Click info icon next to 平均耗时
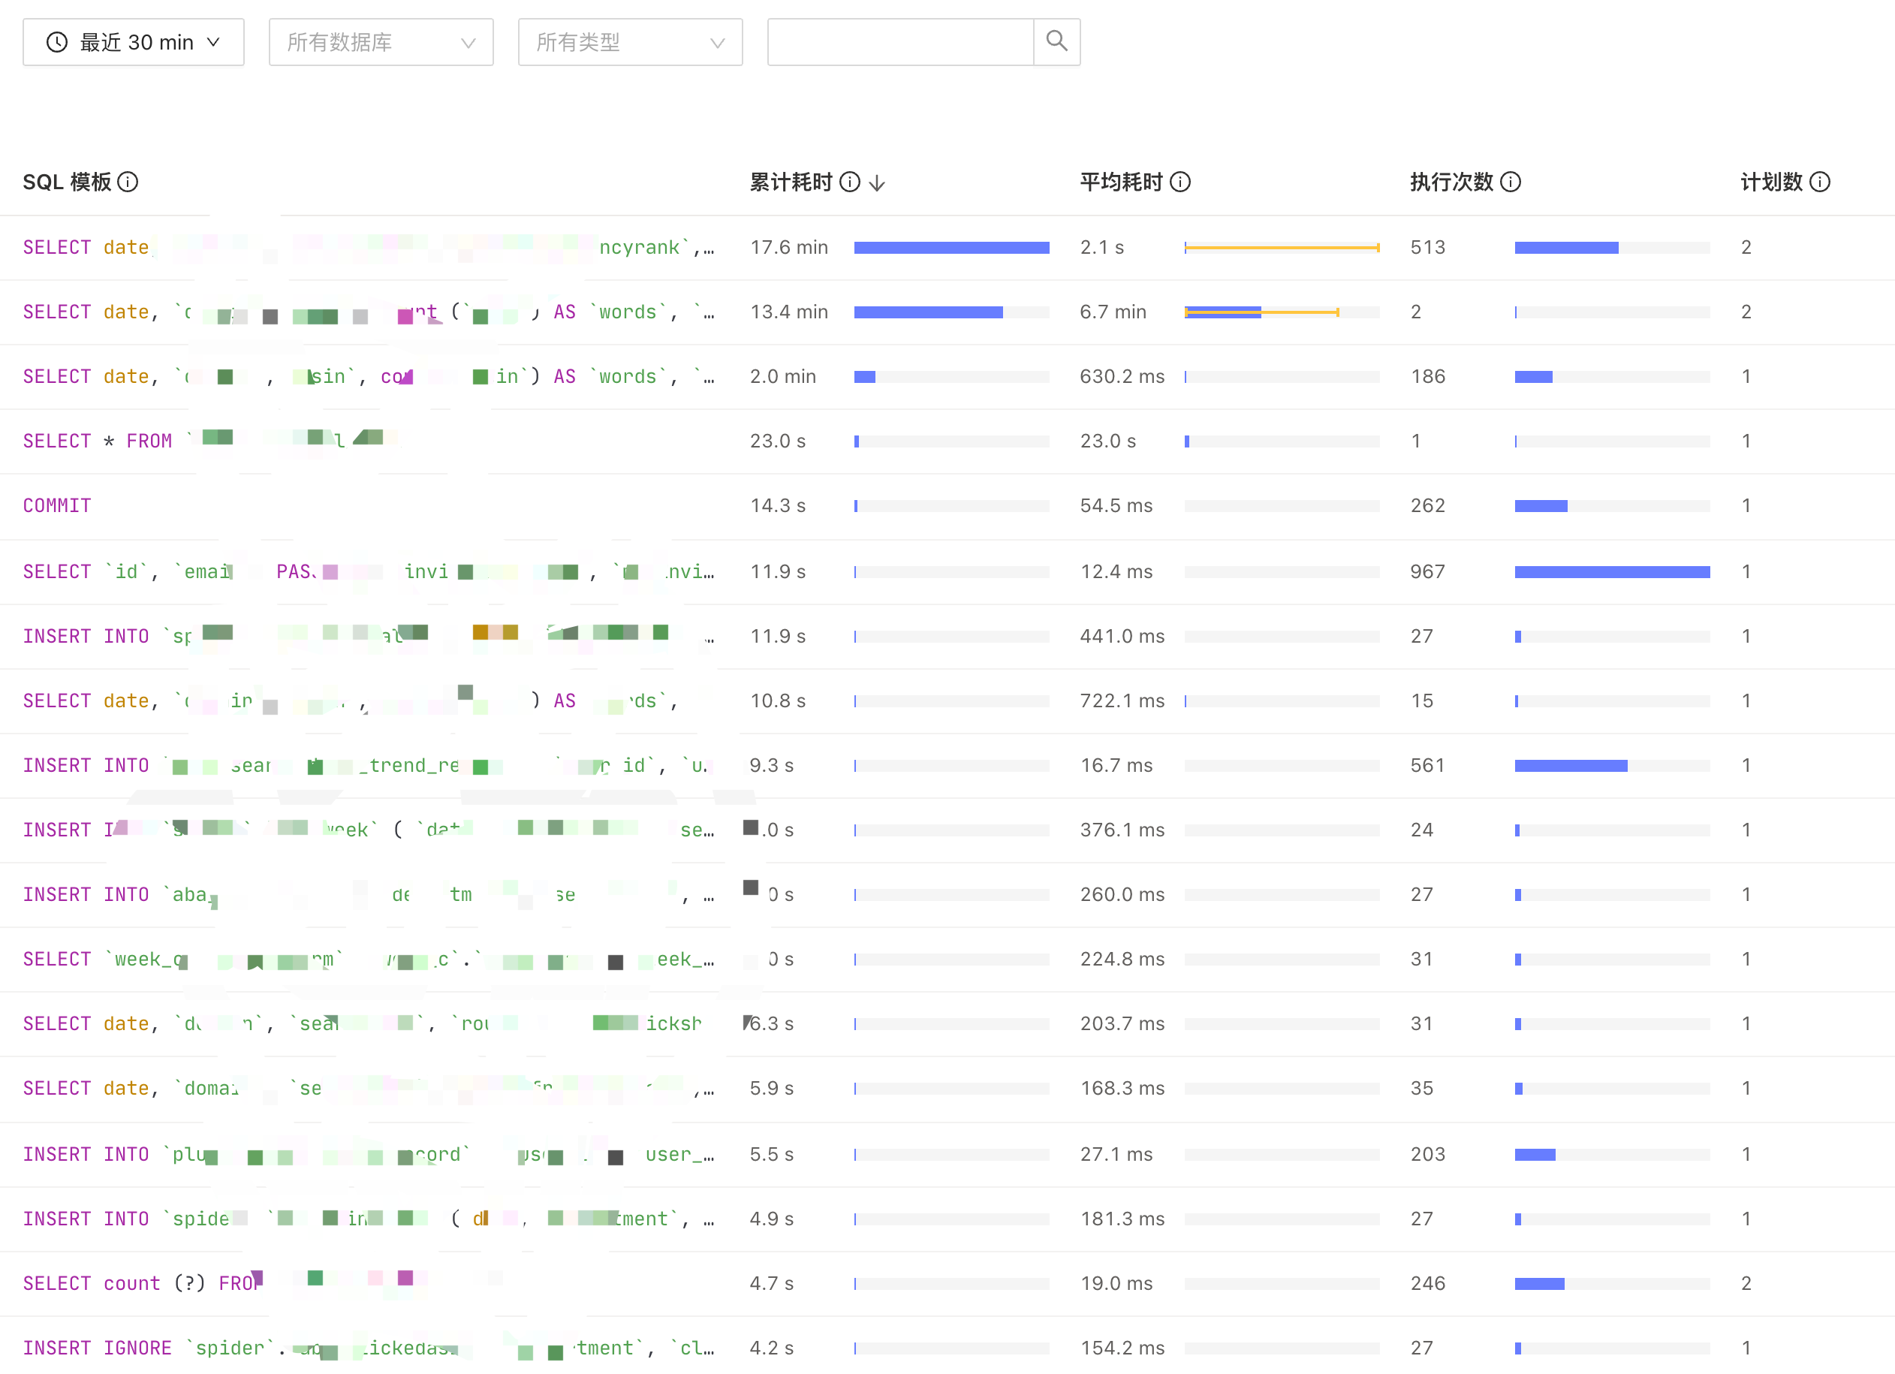This screenshot has width=1895, height=1374. click(1179, 182)
